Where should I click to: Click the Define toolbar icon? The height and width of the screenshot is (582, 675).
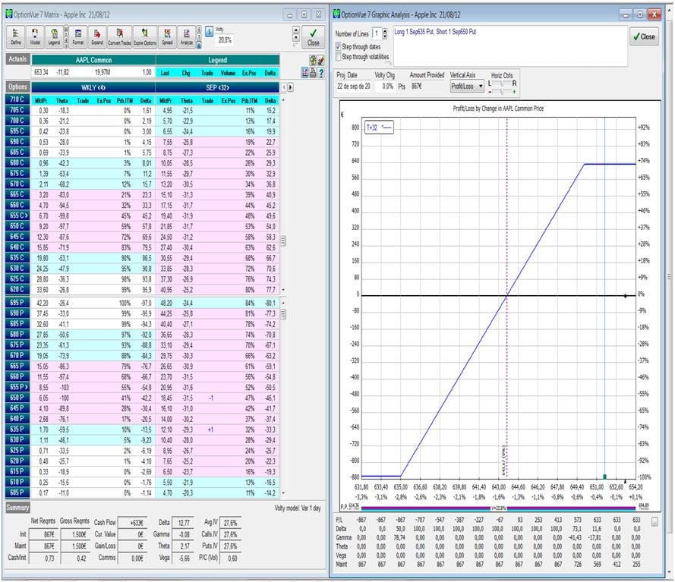pyautogui.click(x=16, y=36)
